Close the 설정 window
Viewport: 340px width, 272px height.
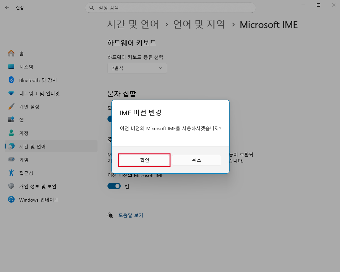333,5
